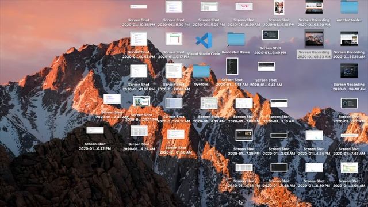The width and height of the screenshot is (368, 207).
Task: Select Screen Shot ending 2.43 AM
Action: pyautogui.click(x=112, y=99)
